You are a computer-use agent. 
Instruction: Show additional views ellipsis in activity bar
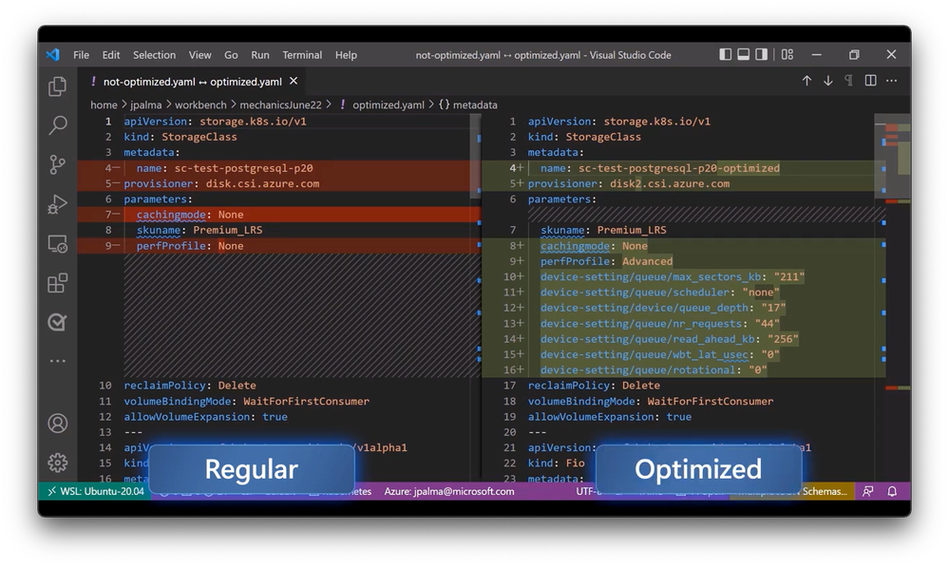point(58,361)
